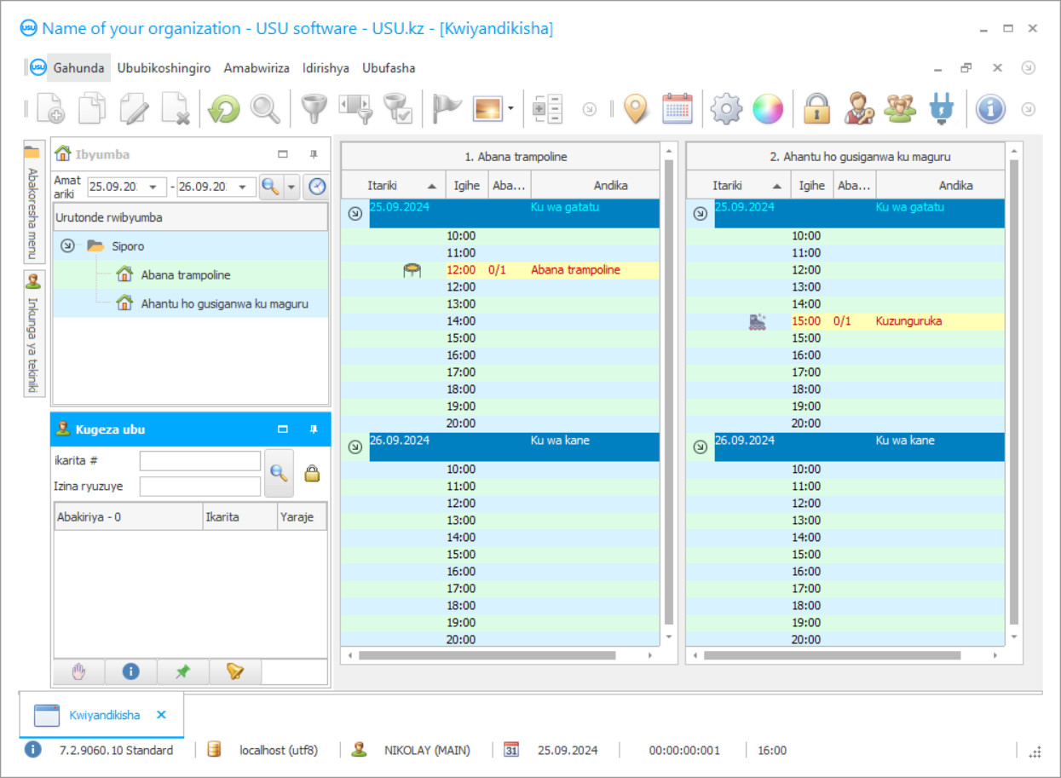
Task: Click the green refresh toolbar icon
Action: pyautogui.click(x=224, y=109)
